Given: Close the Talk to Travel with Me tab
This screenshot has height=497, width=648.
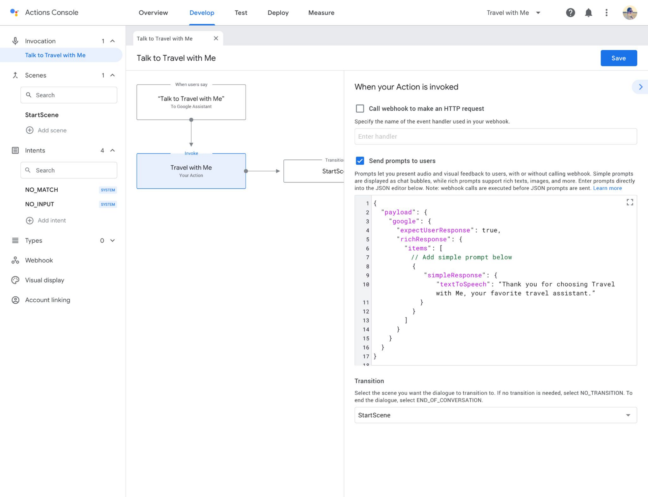Looking at the screenshot, I should pos(216,38).
